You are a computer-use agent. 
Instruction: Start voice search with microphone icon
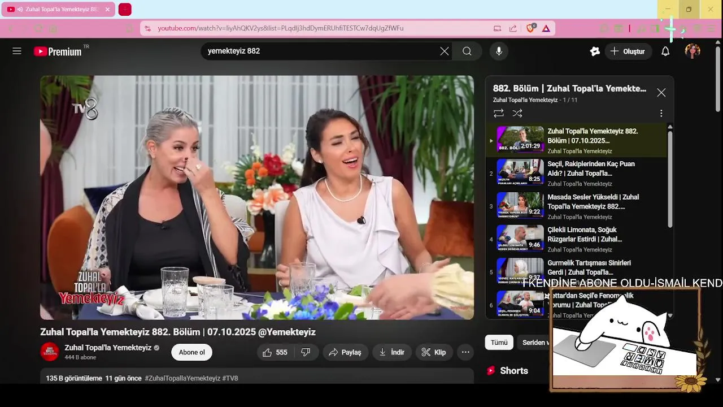[x=499, y=51]
